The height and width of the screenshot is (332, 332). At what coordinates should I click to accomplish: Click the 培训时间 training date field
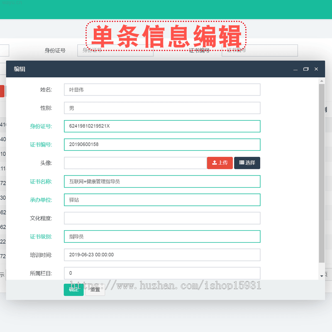(162, 255)
